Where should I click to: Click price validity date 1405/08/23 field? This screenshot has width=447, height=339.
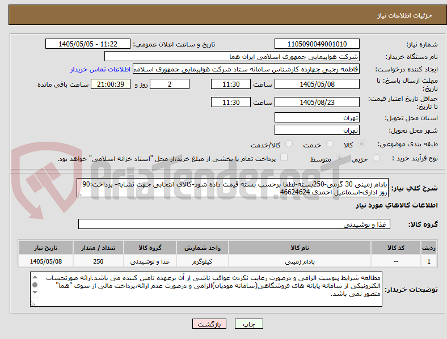(317, 102)
